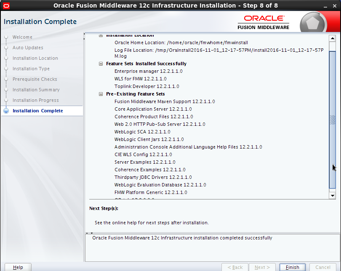Select the Installation Progress step
This screenshot has height=271, width=341.
pyautogui.click(x=36, y=100)
